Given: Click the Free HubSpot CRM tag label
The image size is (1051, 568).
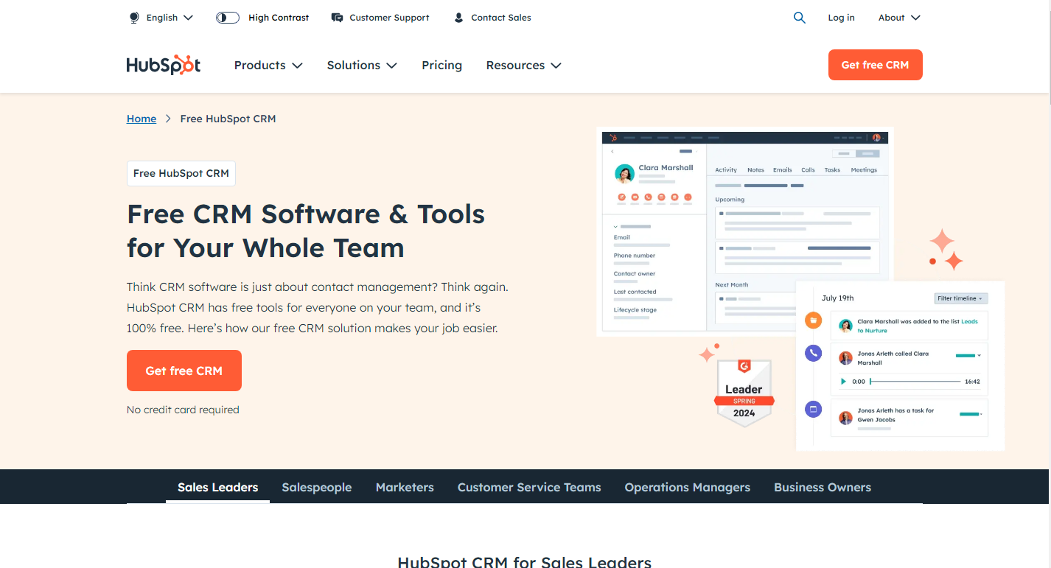Looking at the screenshot, I should pyautogui.click(x=181, y=173).
